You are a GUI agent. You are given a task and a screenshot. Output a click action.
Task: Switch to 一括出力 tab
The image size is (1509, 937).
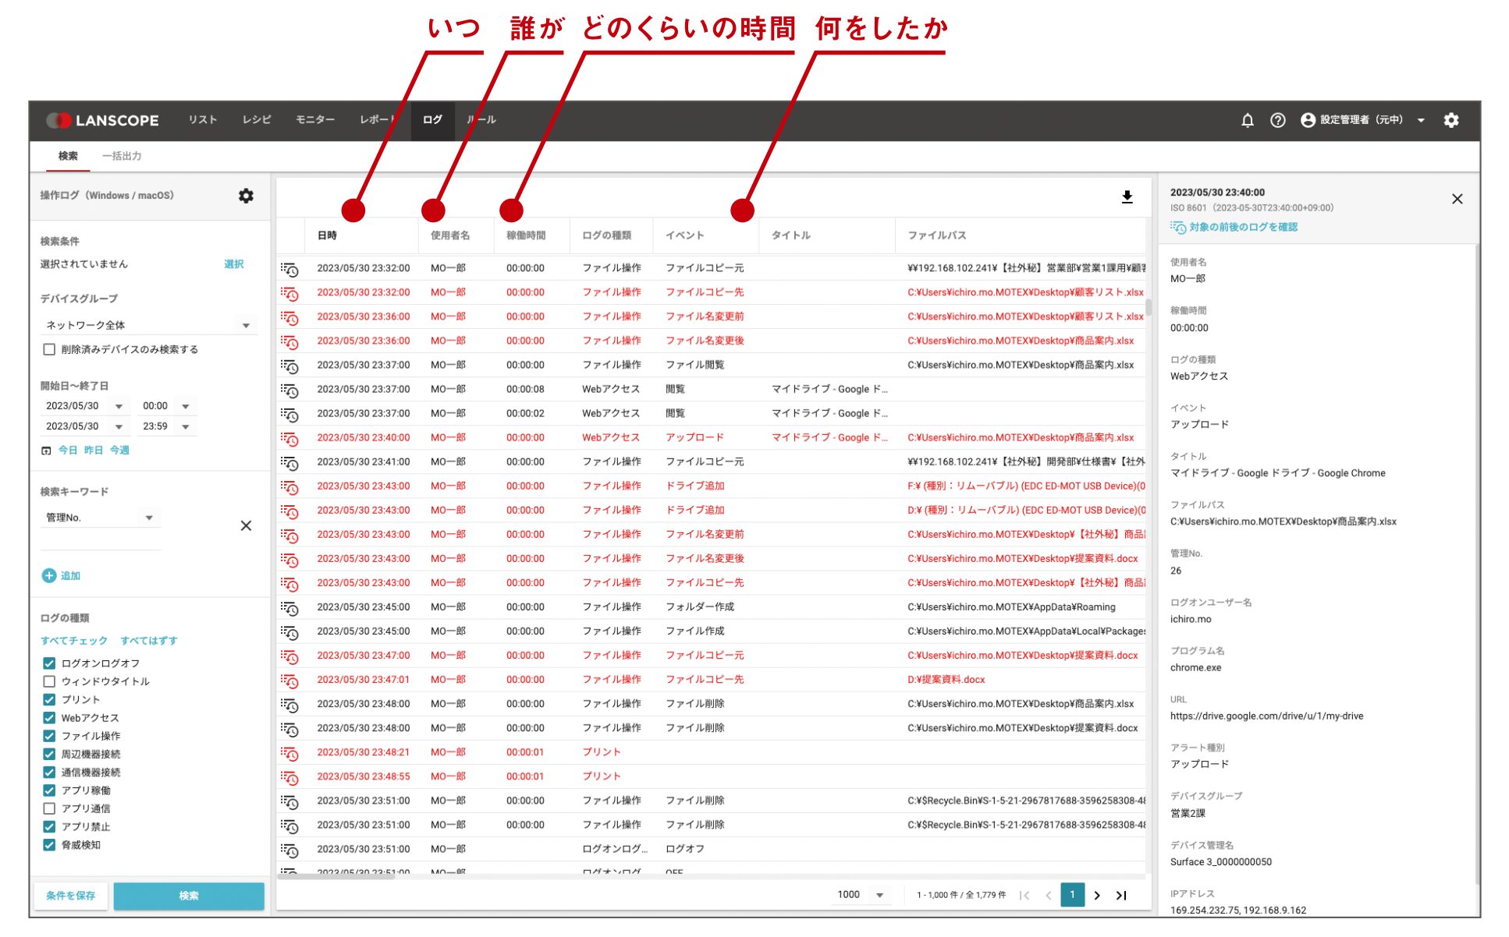122,156
